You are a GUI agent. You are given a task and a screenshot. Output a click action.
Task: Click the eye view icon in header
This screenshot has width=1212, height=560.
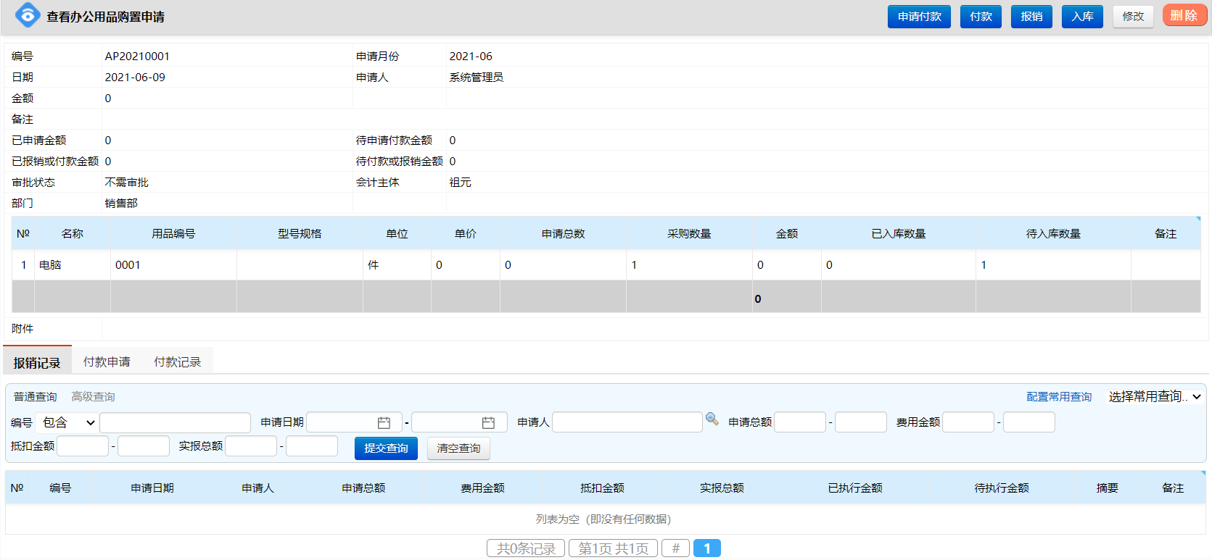click(28, 15)
